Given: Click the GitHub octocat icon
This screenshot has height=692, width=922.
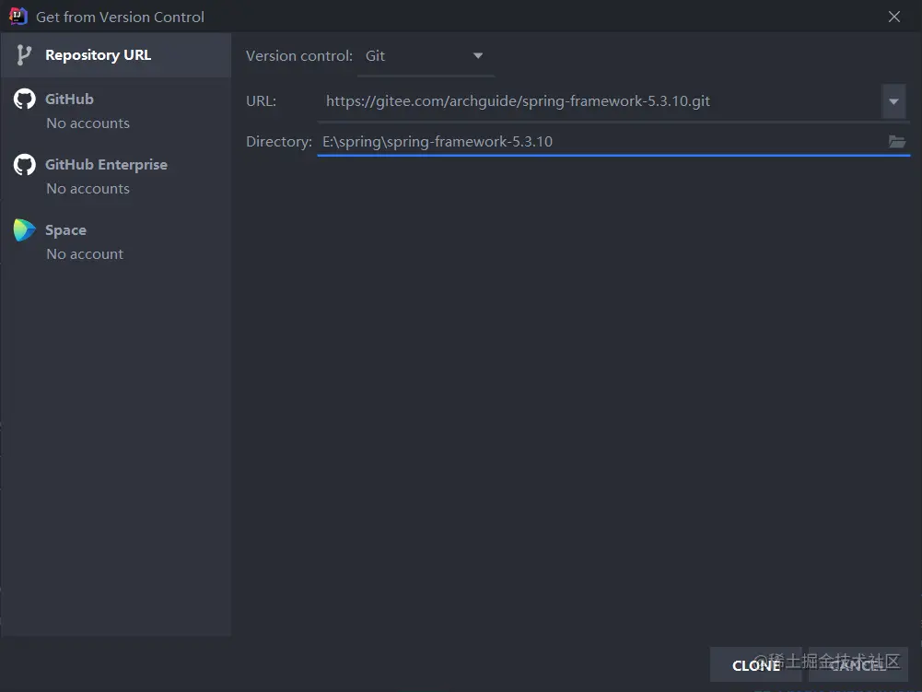Looking at the screenshot, I should click(25, 99).
